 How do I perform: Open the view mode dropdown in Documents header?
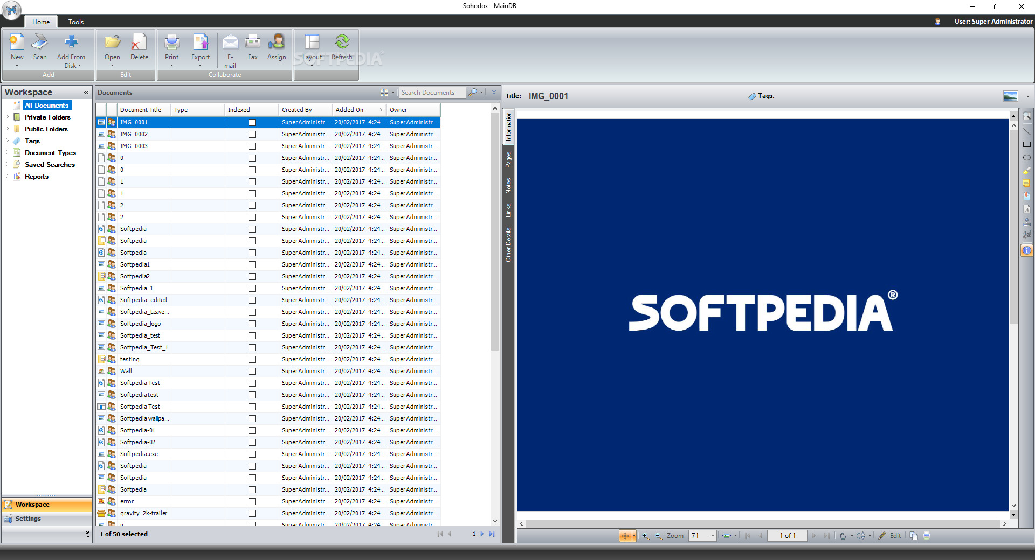[394, 93]
